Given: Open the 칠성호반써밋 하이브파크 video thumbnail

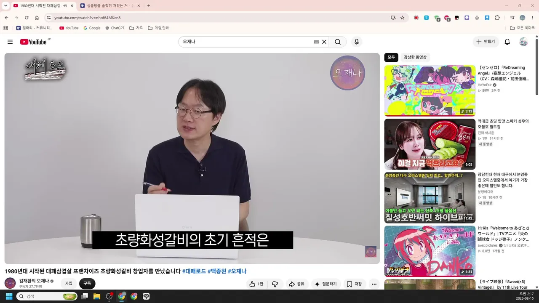Looking at the screenshot, I should click(430, 197).
